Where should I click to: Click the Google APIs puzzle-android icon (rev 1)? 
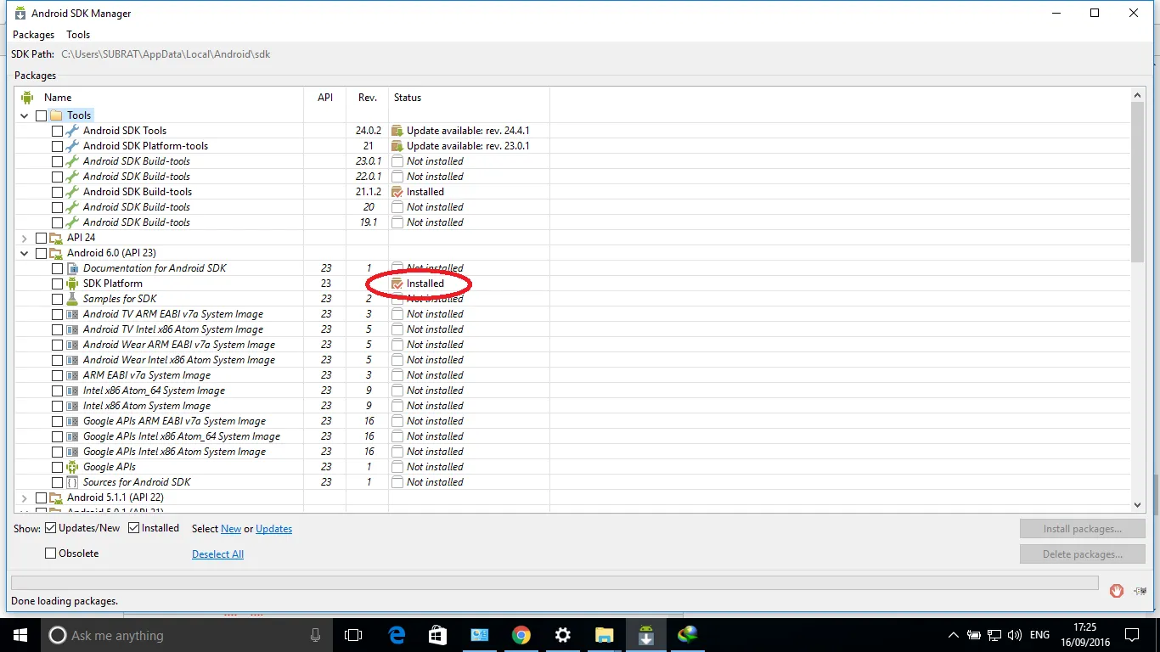pos(72,467)
